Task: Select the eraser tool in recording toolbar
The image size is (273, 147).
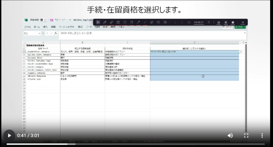Action: coord(152,22)
